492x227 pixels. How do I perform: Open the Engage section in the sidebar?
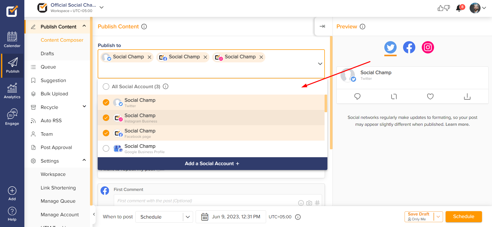pyautogui.click(x=12, y=117)
